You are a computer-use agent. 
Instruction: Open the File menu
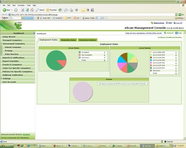pyautogui.click(x=4, y=5)
